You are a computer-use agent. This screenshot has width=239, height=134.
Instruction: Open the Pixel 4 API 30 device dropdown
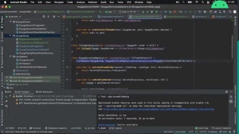pyautogui.click(x=129, y=12)
